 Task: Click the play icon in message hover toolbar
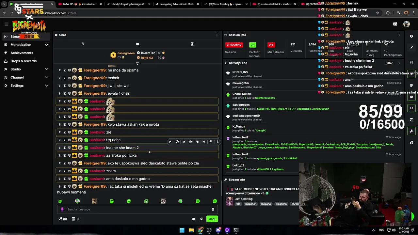tap(170, 142)
